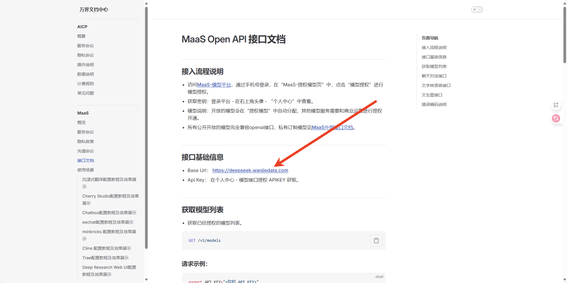Click the pink translate floating icon
Image resolution: width=567 pixels, height=283 pixels.
coord(556,118)
